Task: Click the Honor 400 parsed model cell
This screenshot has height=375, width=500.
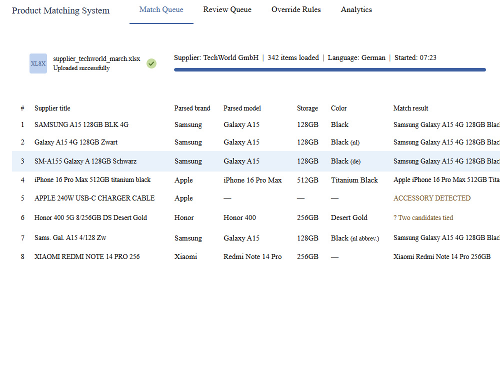Action: point(240,217)
